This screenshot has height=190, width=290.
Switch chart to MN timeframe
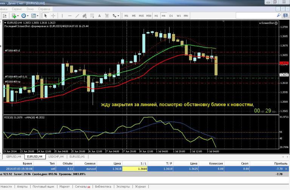click(x=186, y=16)
